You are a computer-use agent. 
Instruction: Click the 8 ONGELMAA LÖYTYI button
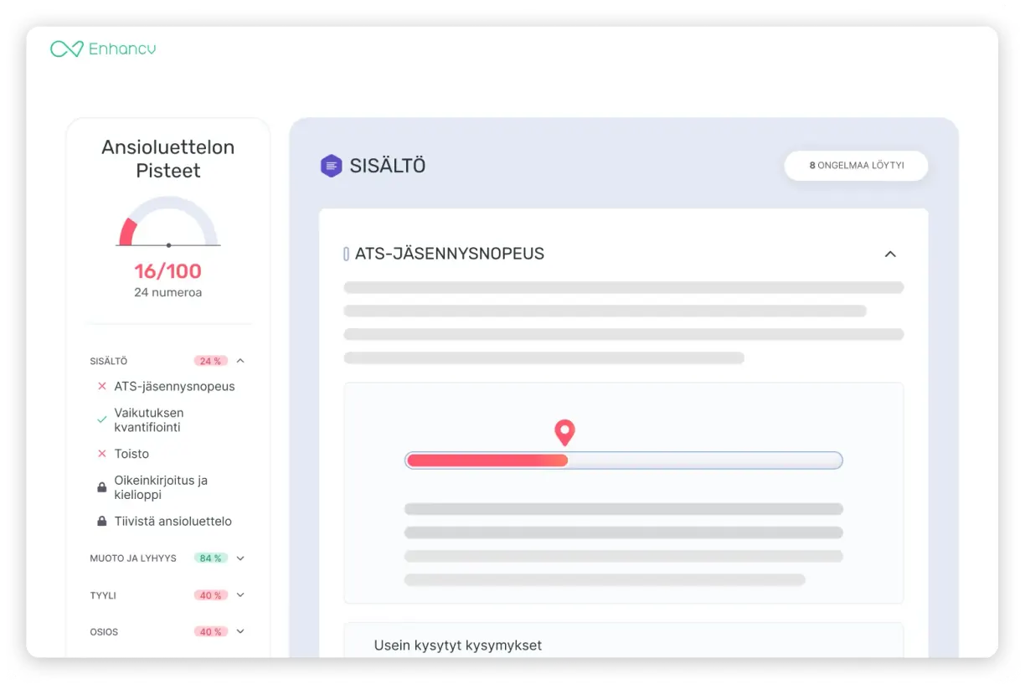(856, 166)
